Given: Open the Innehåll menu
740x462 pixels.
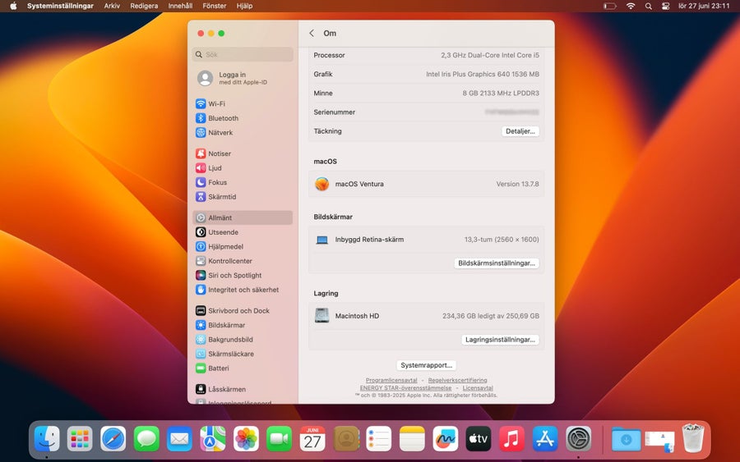Looking at the screenshot, I should click(x=180, y=6).
